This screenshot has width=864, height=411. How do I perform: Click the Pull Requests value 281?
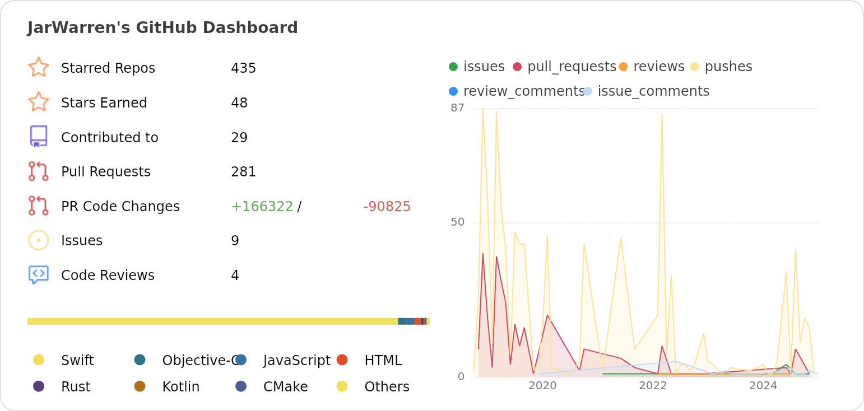[x=244, y=172]
